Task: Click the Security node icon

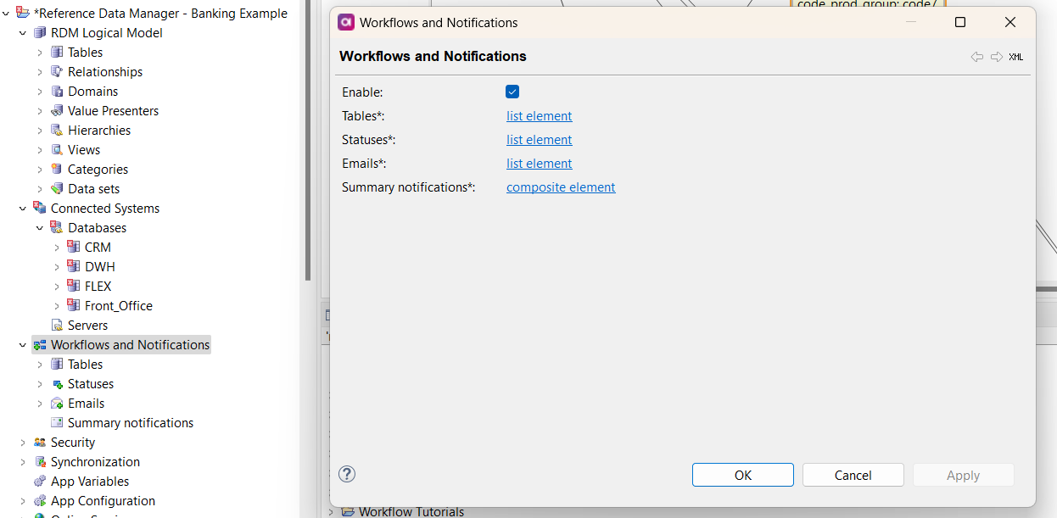Action: click(40, 442)
